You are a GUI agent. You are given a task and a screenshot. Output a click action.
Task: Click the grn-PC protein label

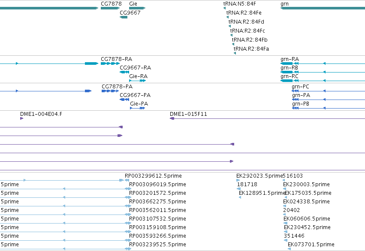(x=300, y=87)
